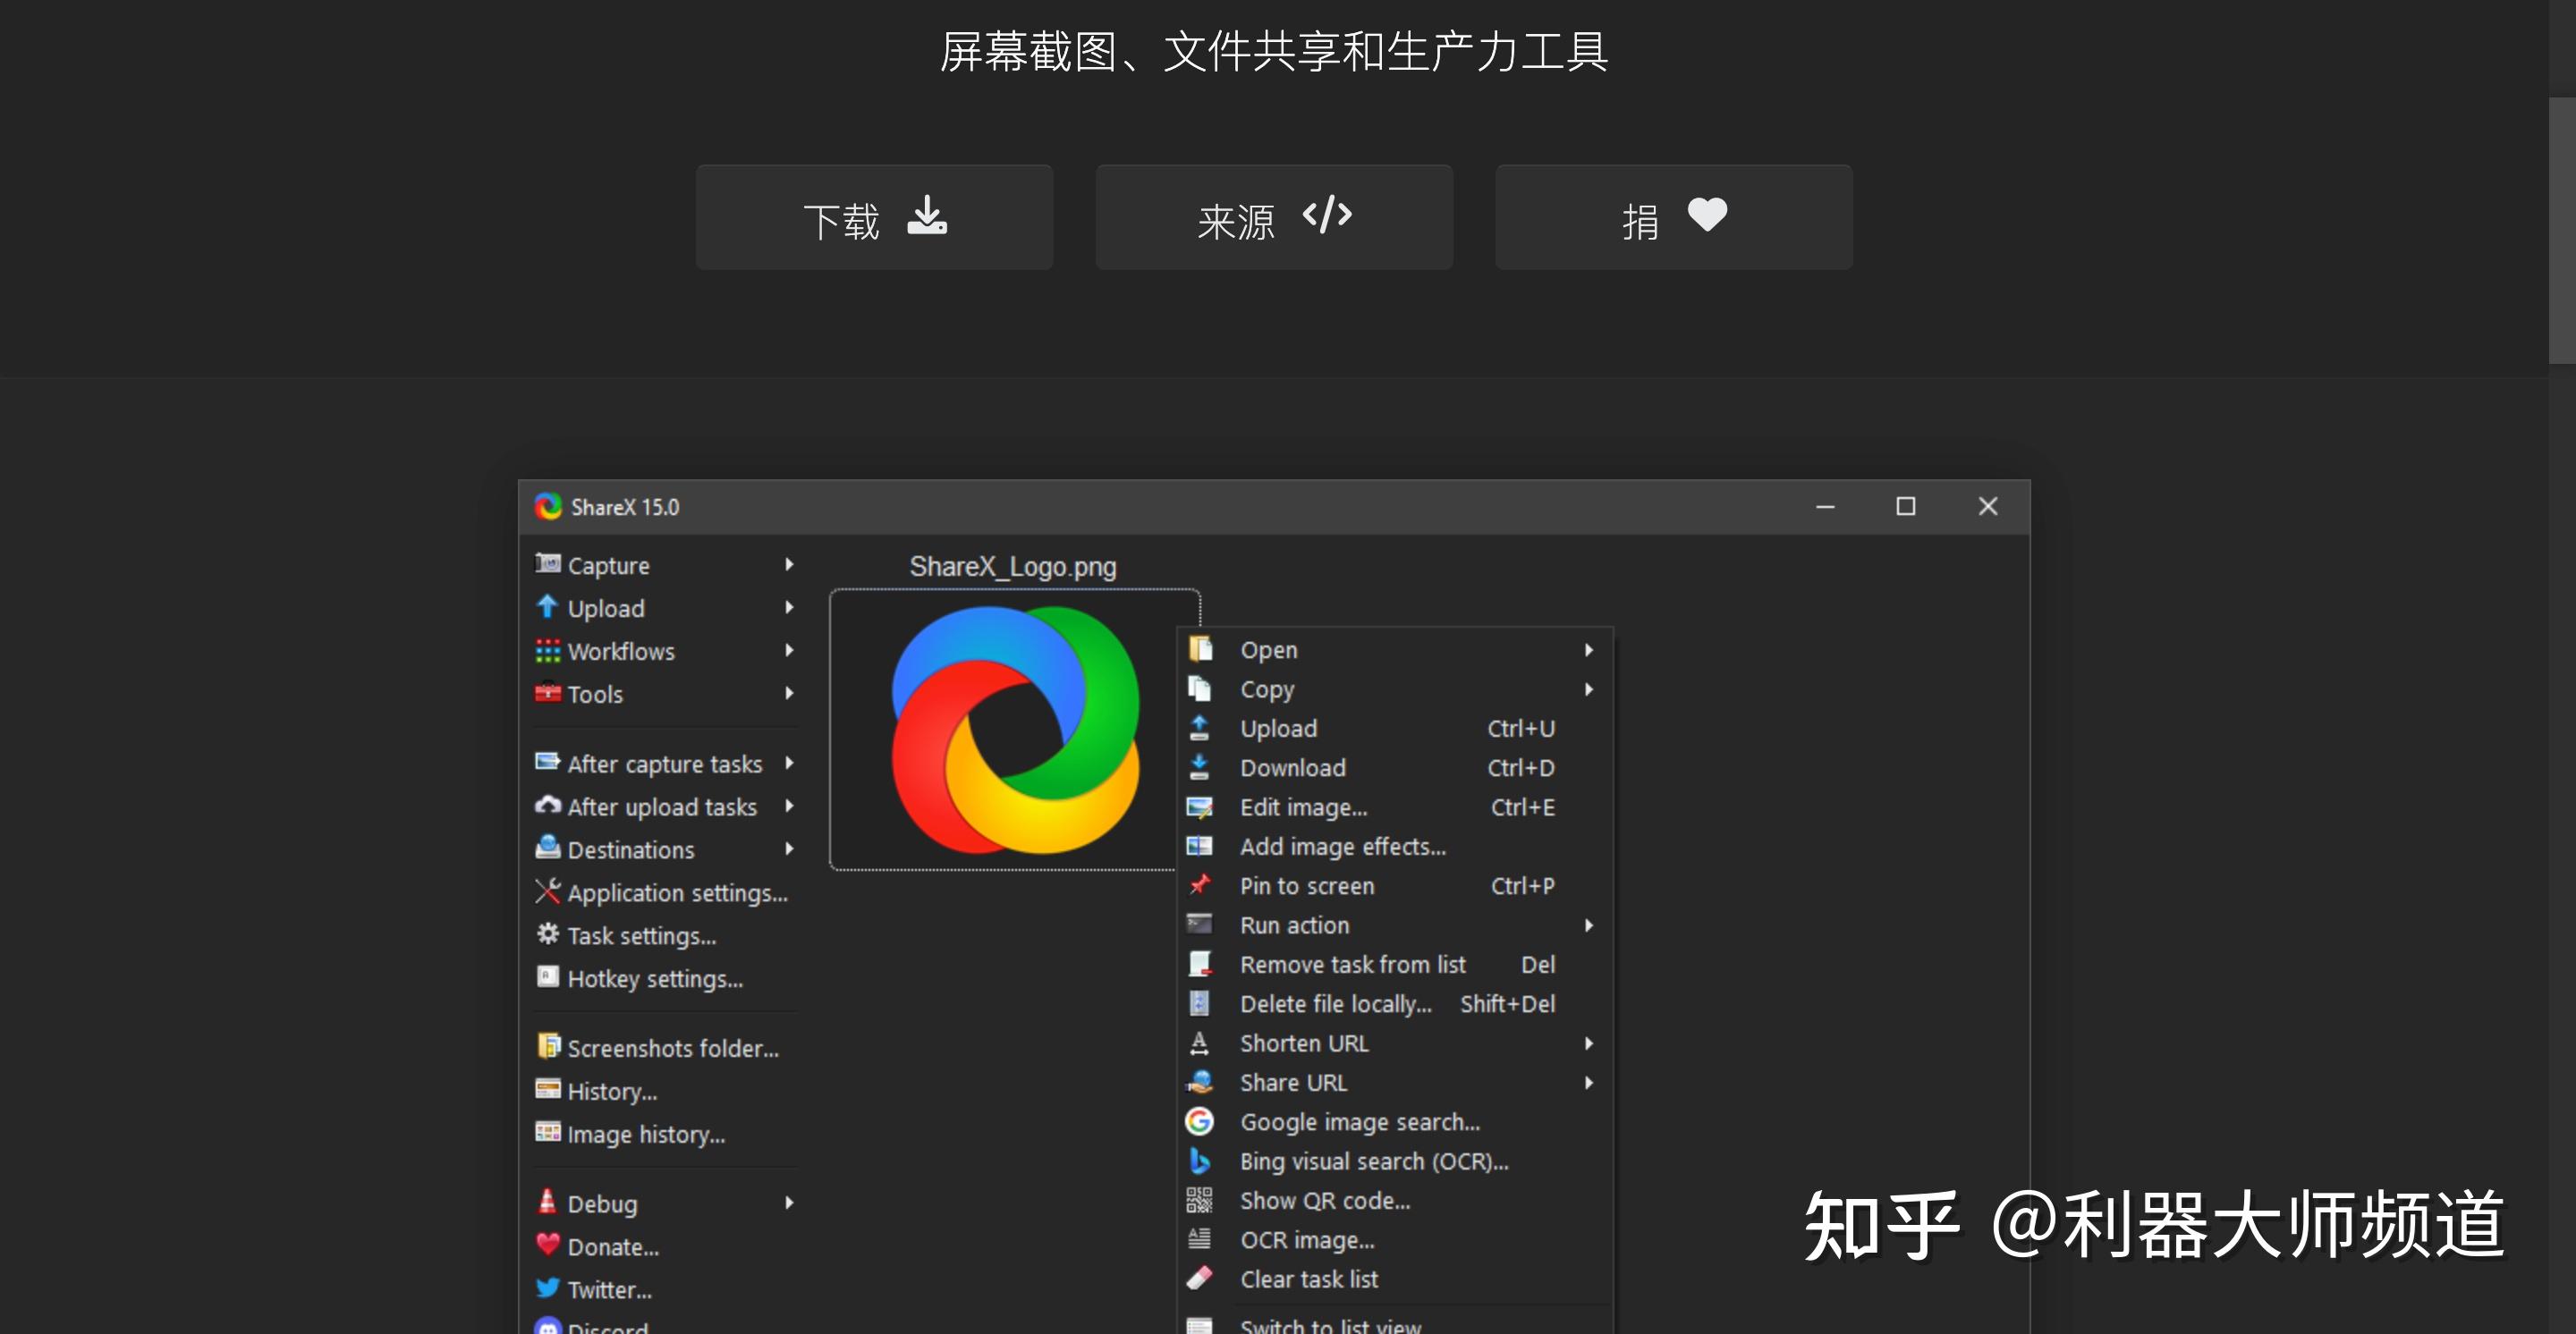Click the 下载 download button

[875, 218]
